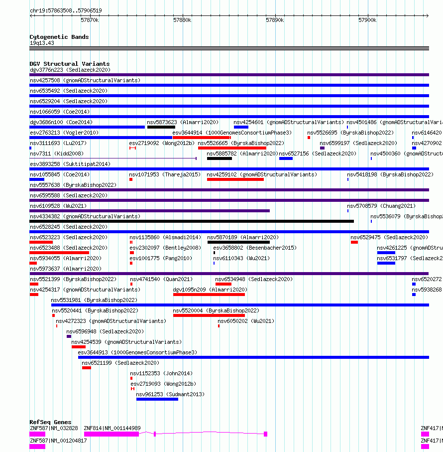The height and width of the screenshot is (452, 443).
Task: Click the black bar under nsv5873623 (Almarri2020)
Action: point(161,127)
